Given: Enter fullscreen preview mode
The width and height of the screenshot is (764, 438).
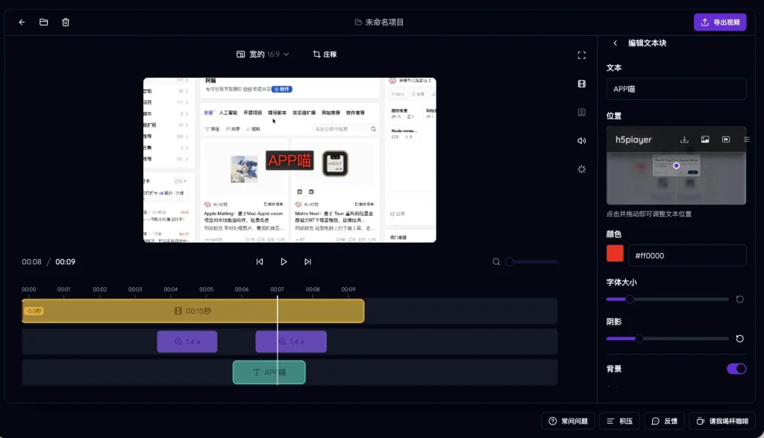Looking at the screenshot, I should pyautogui.click(x=581, y=55).
